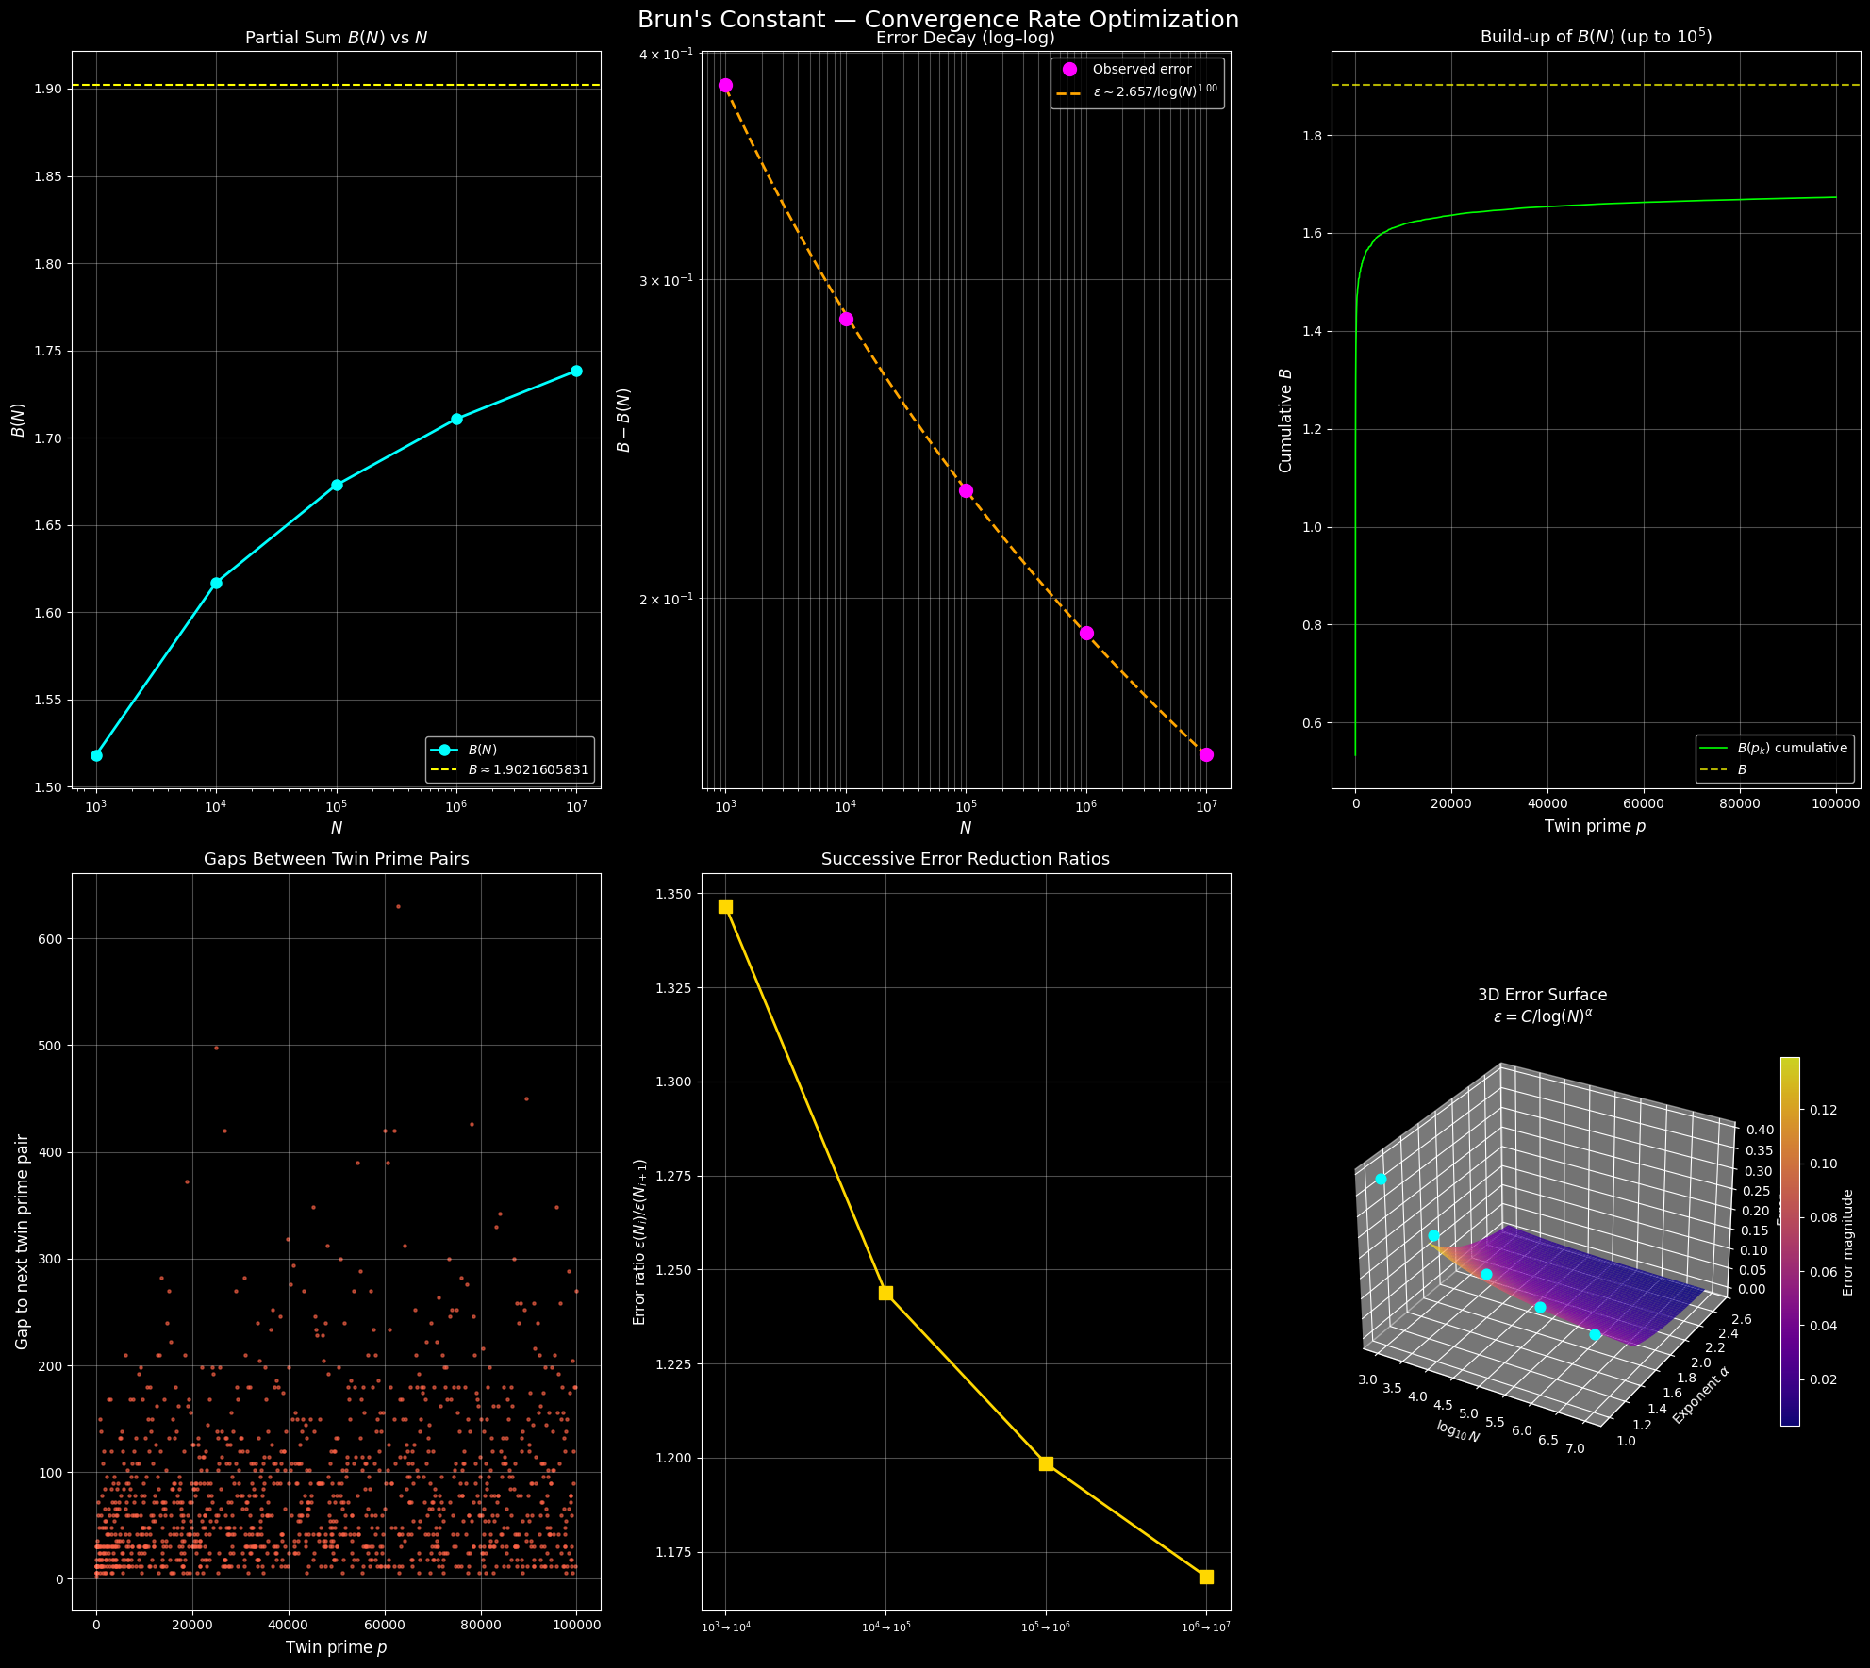
Task: Click the 'Error magnitude' colorbar
Action: click(x=1789, y=1240)
